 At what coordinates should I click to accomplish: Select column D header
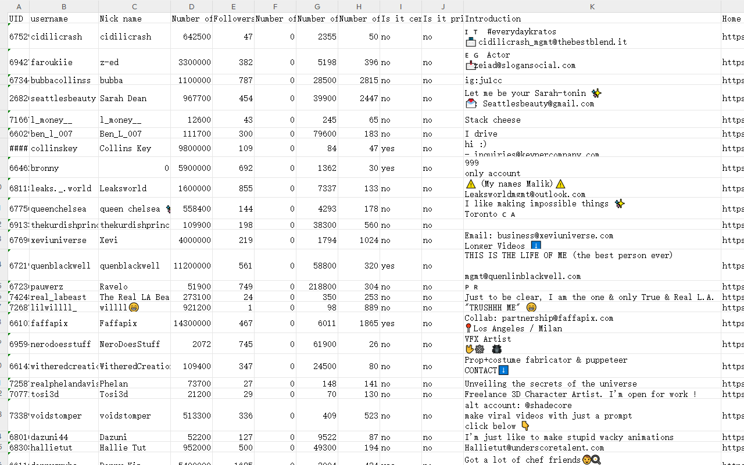[191, 6]
